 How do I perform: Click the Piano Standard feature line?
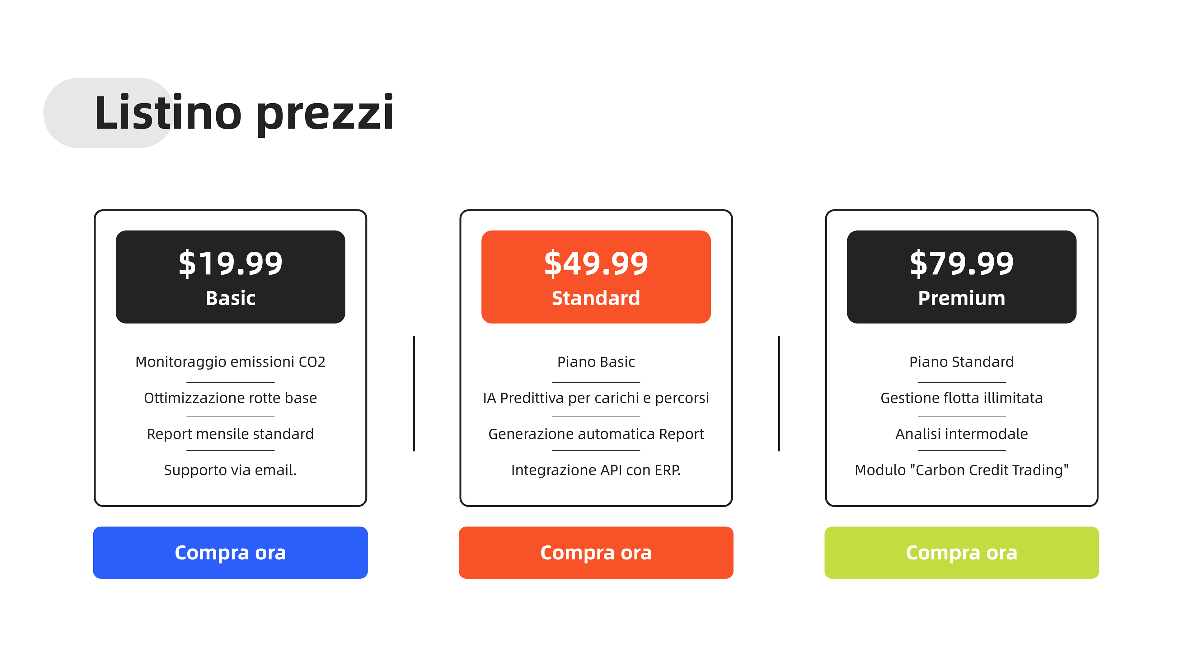pos(961,362)
